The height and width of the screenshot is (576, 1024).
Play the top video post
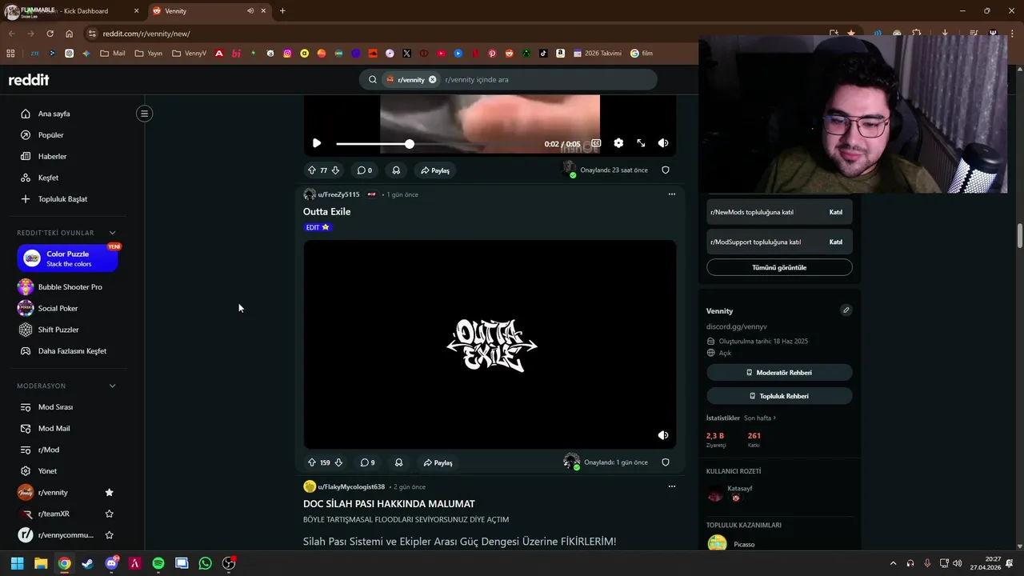pyautogui.click(x=317, y=143)
